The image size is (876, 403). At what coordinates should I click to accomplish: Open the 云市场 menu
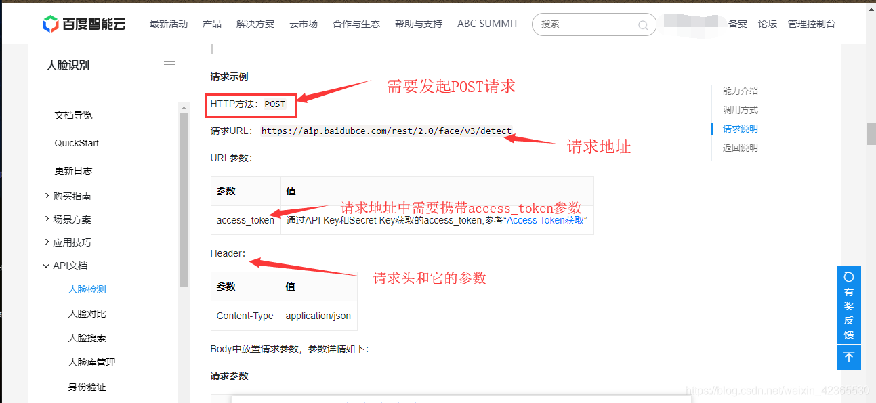(x=304, y=24)
